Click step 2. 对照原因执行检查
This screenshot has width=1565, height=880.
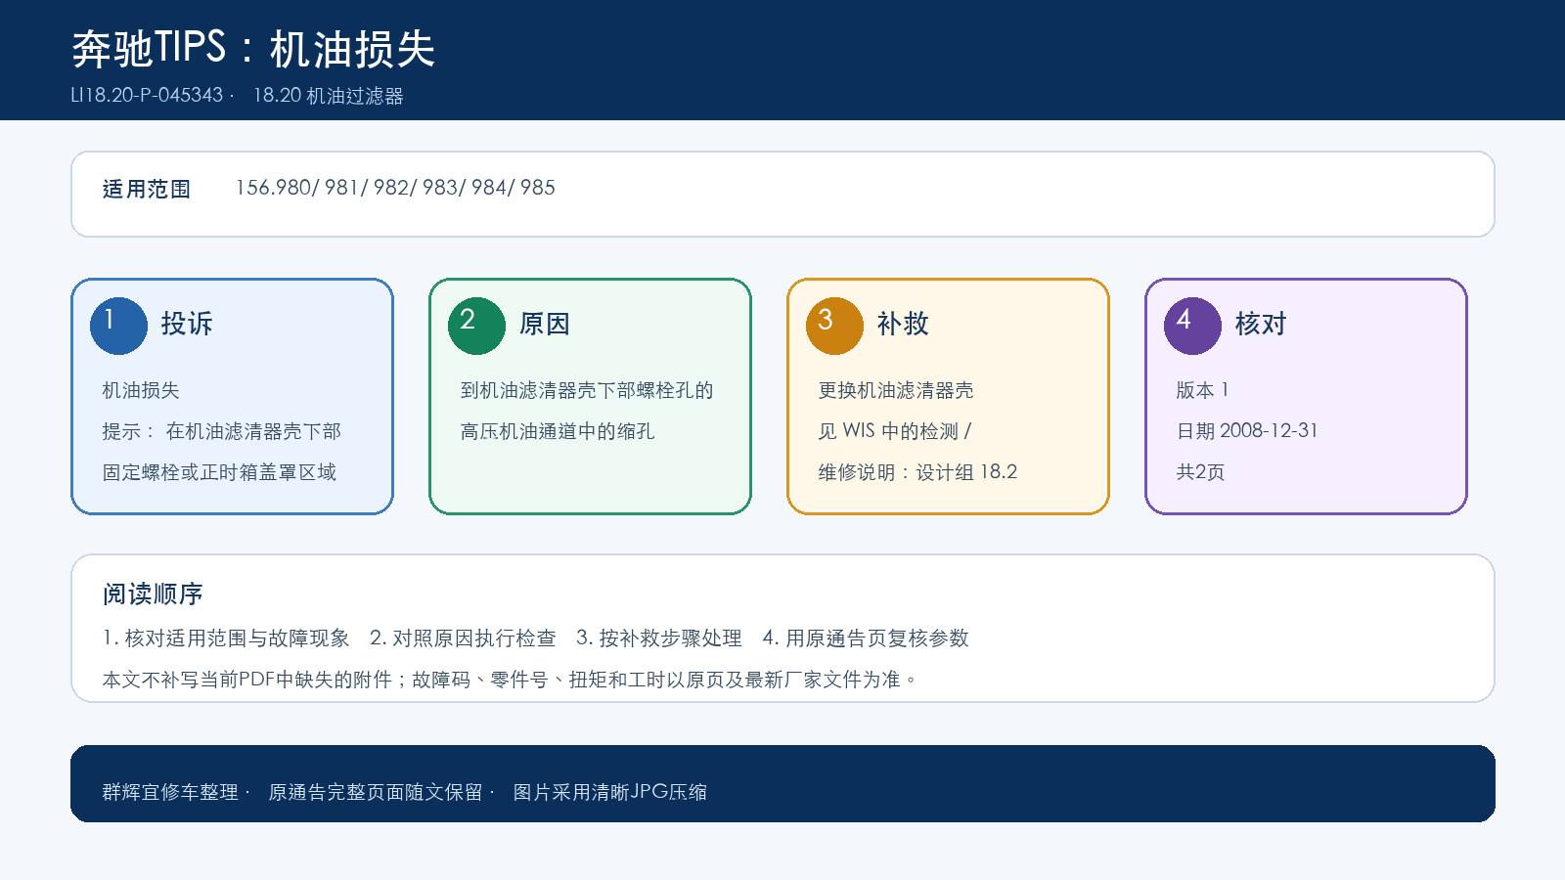pos(463,638)
